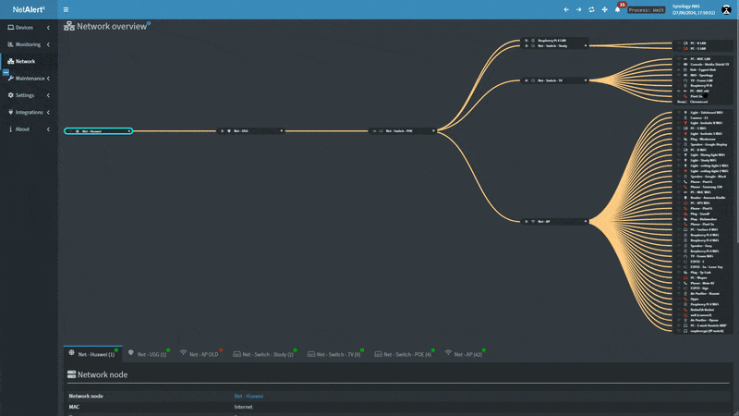The height and width of the screenshot is (416, 739).
Task: Select the Net - Huawei root node
Action: pyautogui.click(x=98, y=131)
